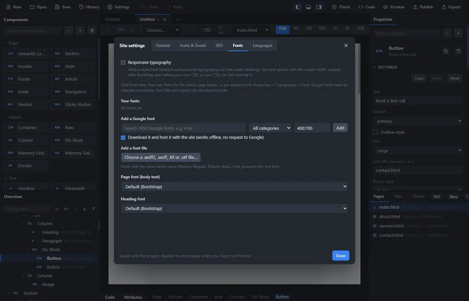The image size is (469, 301).
Task: Open the Variant dropdown showing primary
Action: (x=417, y=121)
